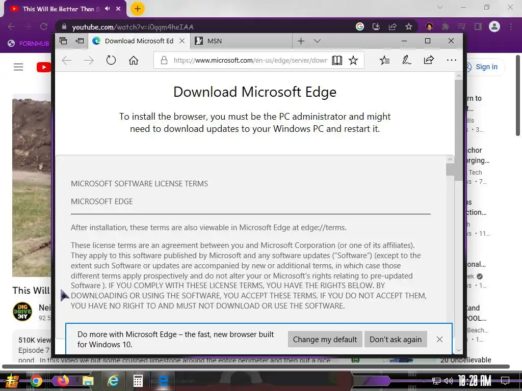This screenshot has height=391, width=522.
Task: Open Internet Explorer from the taskbar
Action: [x=113, y=381]
